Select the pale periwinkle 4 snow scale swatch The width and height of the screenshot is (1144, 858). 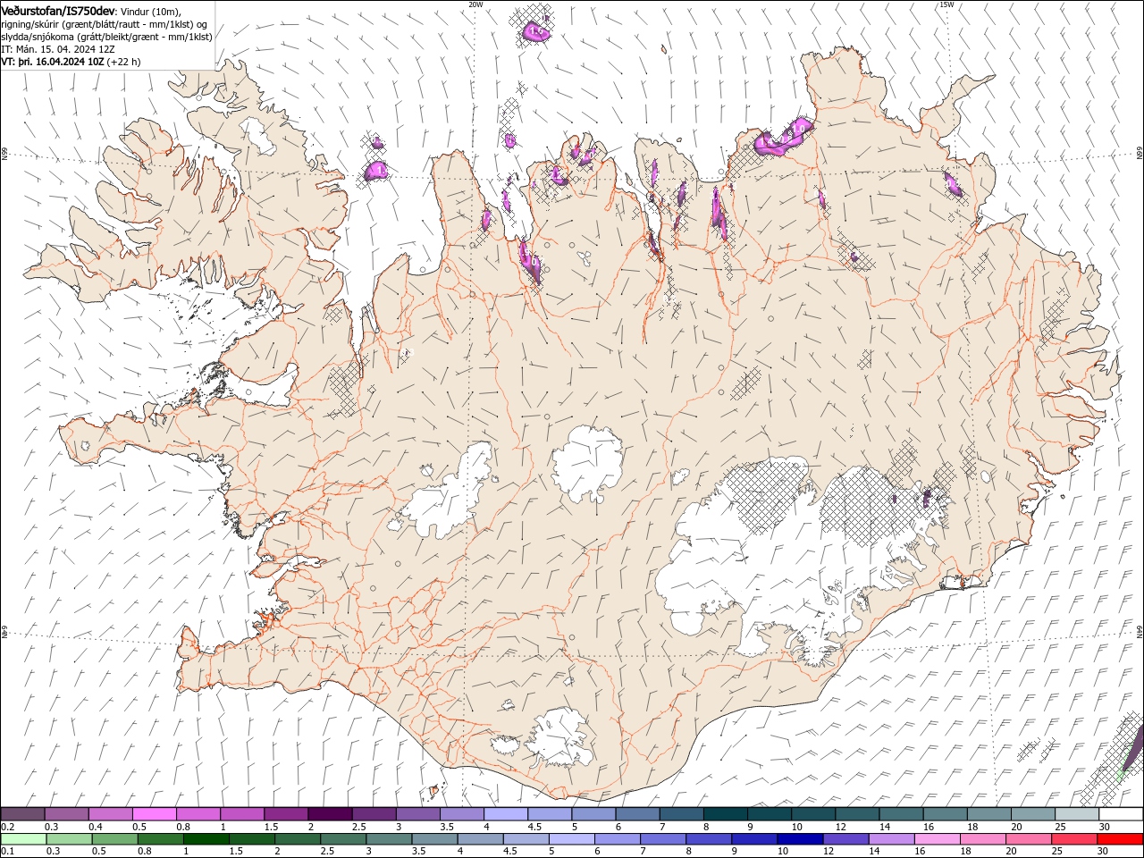coord(506,814)
